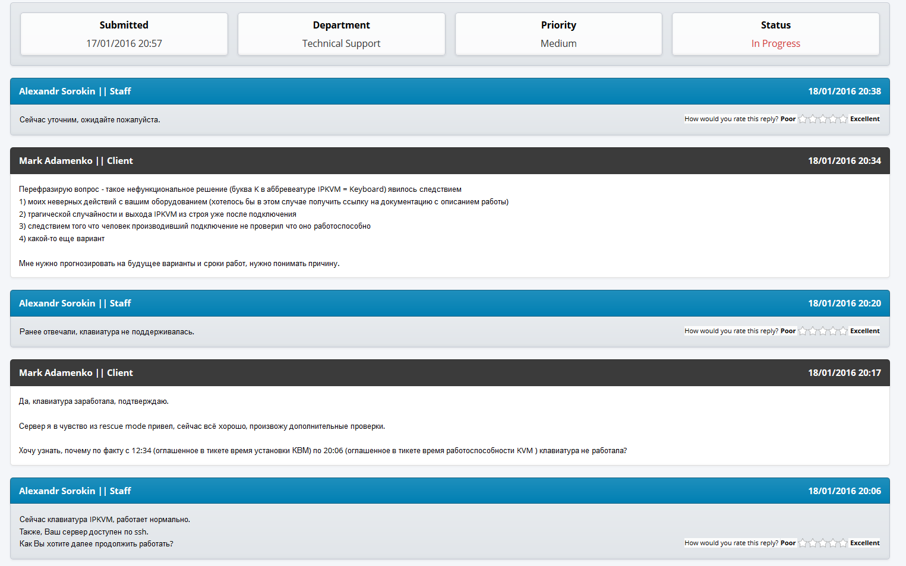
Task: Click the line 'Мне нужно прогнозировать на будущее'
Action: [x=179, y=264]
